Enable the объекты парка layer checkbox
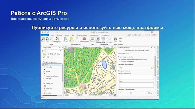Viewport: 195px width, 109px height. [x=44, y=76]
